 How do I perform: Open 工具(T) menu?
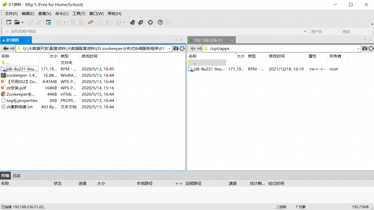79,13
